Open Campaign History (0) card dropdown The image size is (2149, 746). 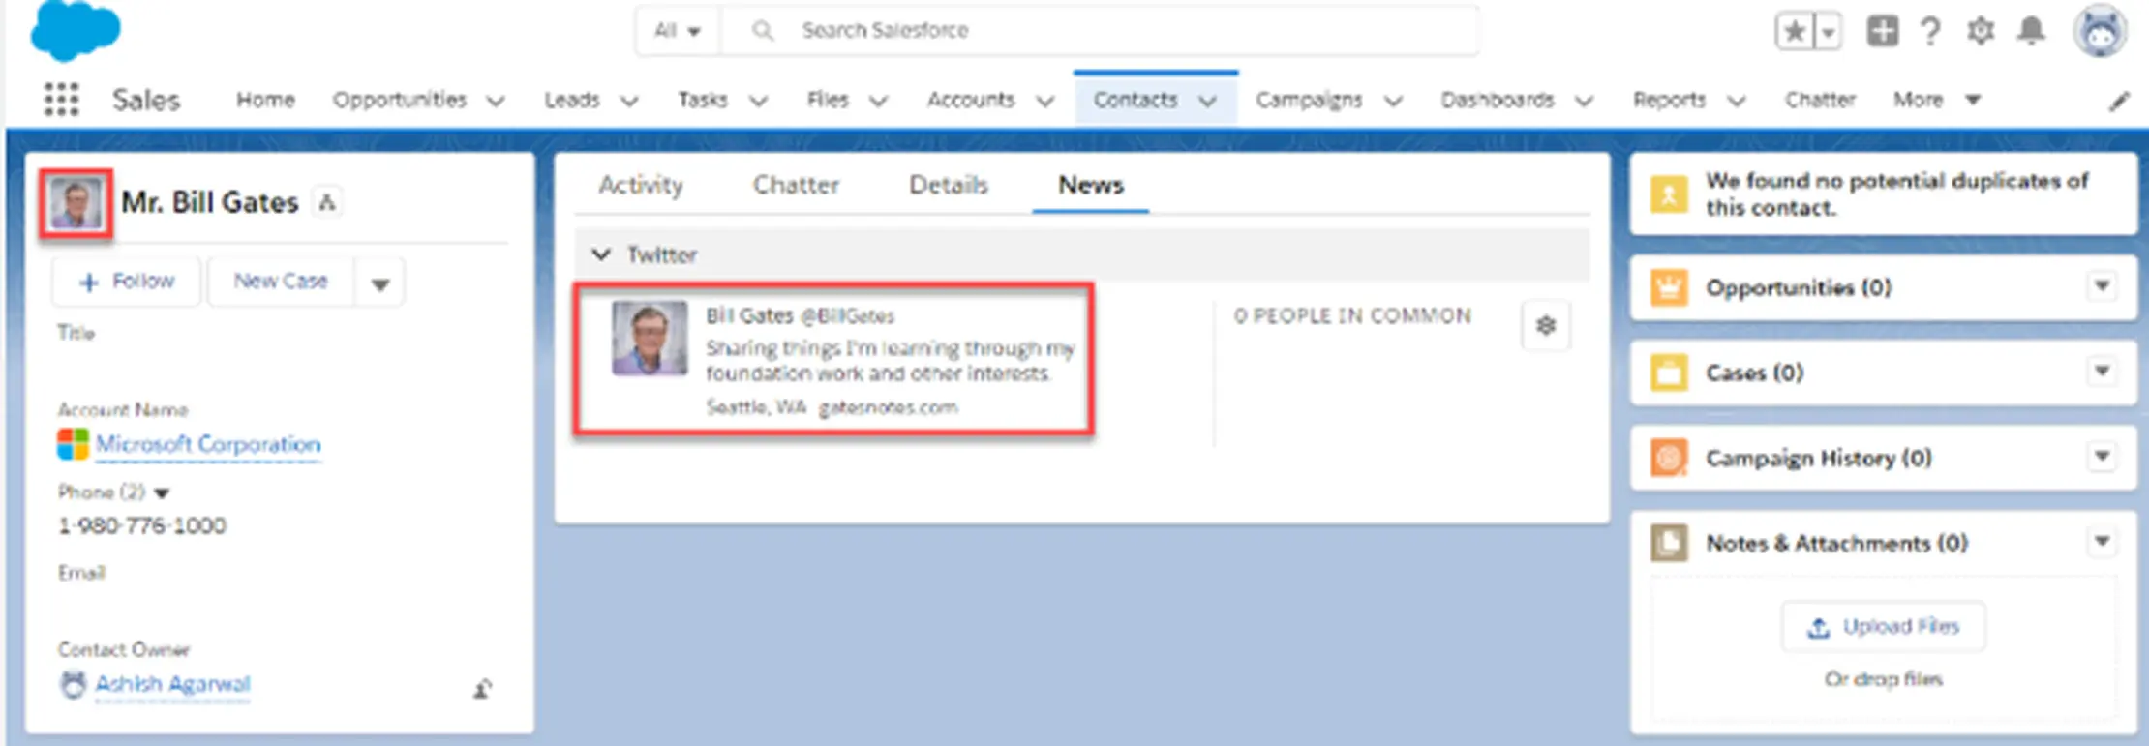[x=2102, y=457]
